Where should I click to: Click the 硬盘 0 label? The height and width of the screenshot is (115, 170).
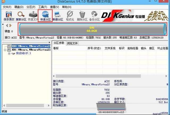coord(9,31)
